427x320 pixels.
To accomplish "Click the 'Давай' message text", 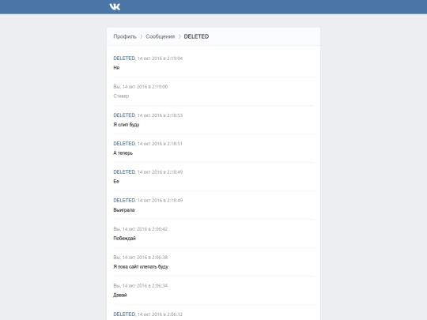I will 120,296.
